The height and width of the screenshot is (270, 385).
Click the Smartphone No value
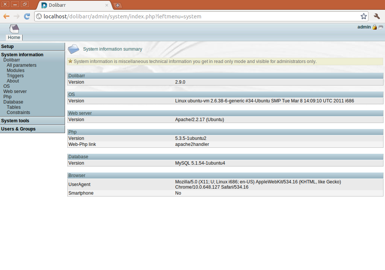coord(178,193)
